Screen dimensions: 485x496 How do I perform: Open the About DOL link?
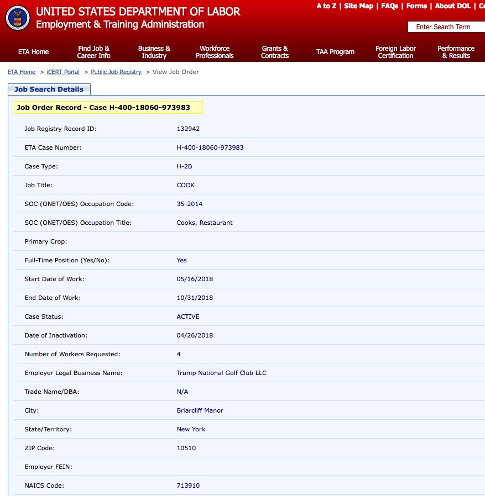click(x=453, y=6)
